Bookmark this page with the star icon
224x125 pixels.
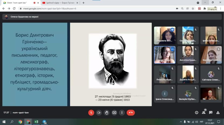click(x=193, y=8)
